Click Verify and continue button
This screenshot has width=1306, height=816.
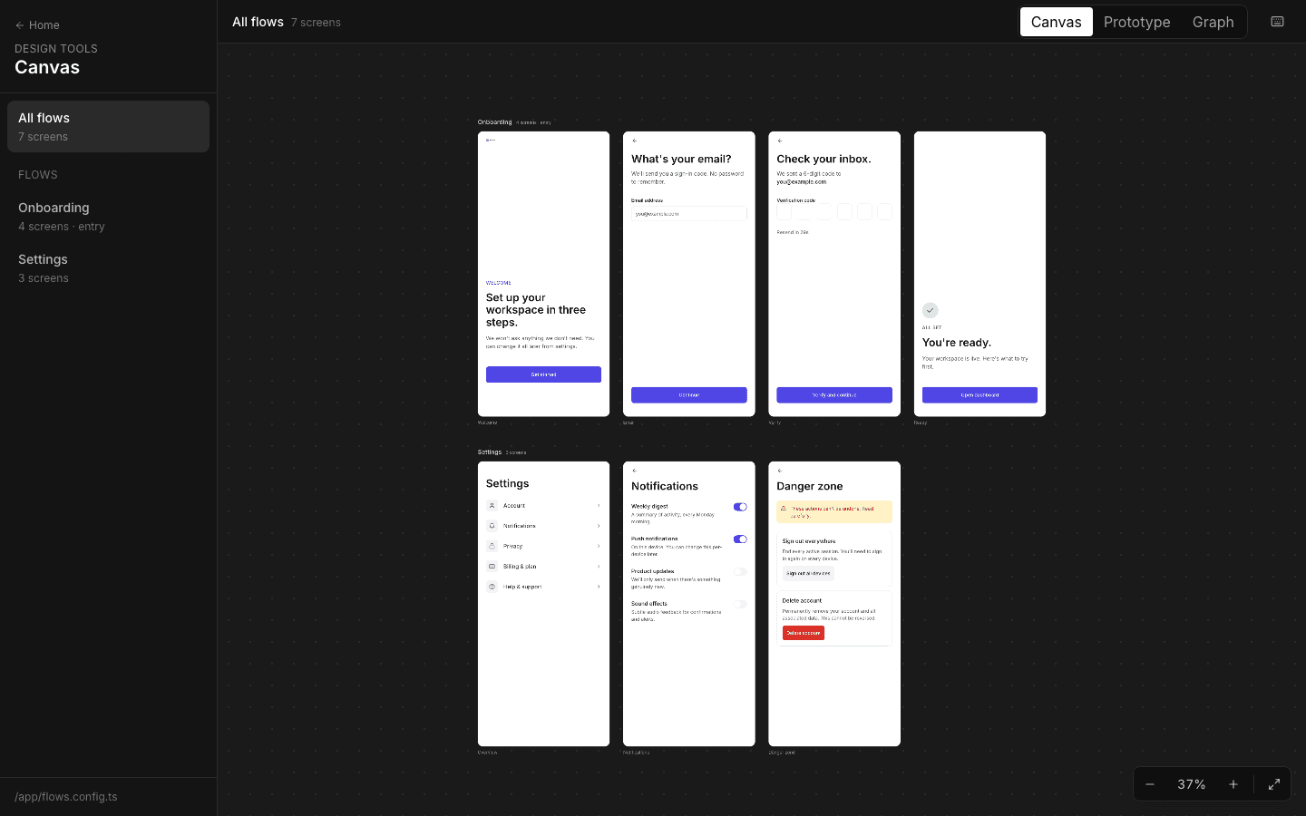point(834,395)
